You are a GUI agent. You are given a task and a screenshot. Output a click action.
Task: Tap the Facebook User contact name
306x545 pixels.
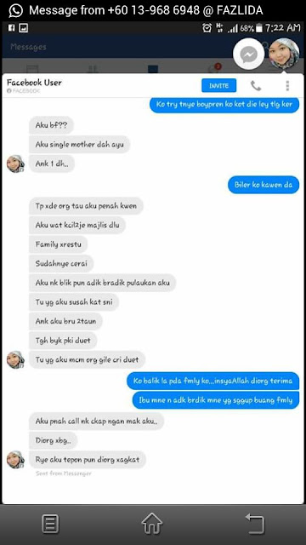34,83
